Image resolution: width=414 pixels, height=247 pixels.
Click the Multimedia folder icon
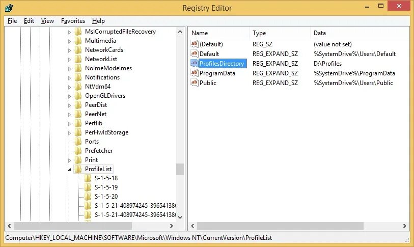point(78,41)
